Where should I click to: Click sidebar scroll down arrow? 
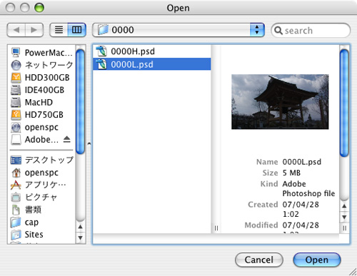click(x=81, y=237)
